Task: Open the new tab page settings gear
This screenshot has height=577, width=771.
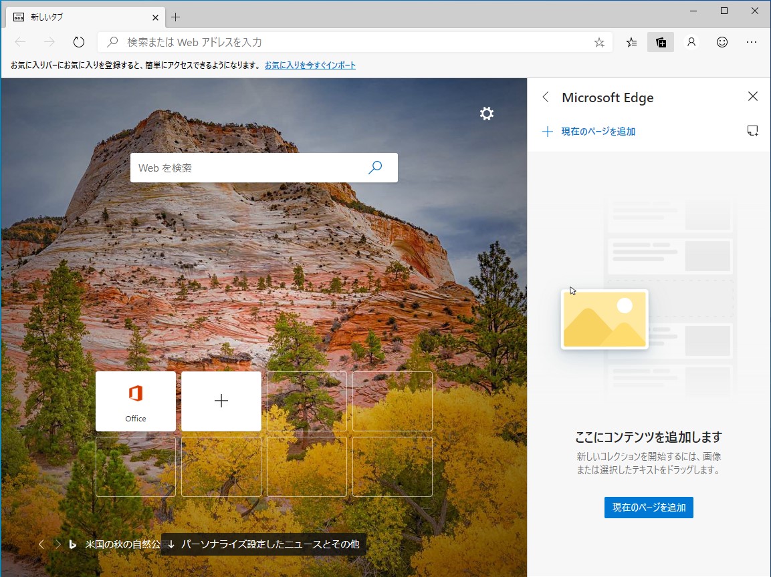Action: [486, 114]
